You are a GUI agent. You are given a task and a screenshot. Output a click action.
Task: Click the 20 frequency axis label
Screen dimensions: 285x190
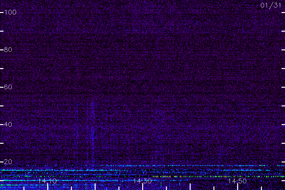tap(8, 161)
